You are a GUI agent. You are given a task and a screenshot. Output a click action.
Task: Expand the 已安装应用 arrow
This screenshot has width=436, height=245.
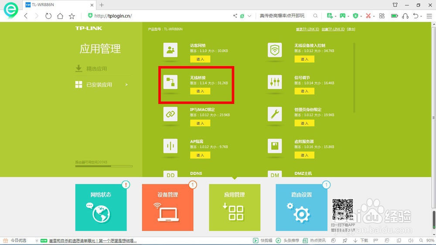126,85
